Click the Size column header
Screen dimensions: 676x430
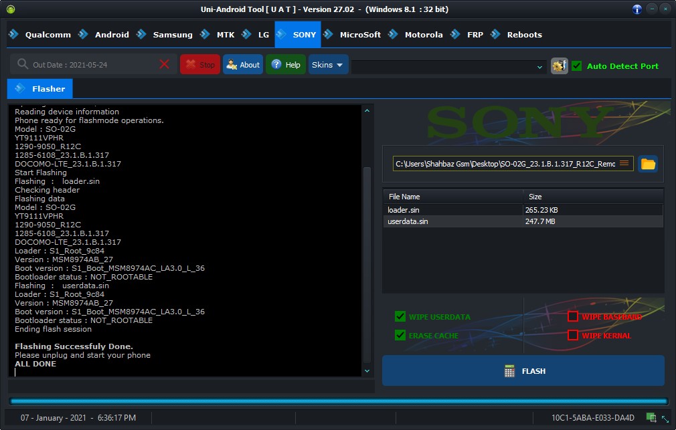[x=593, y=197]
